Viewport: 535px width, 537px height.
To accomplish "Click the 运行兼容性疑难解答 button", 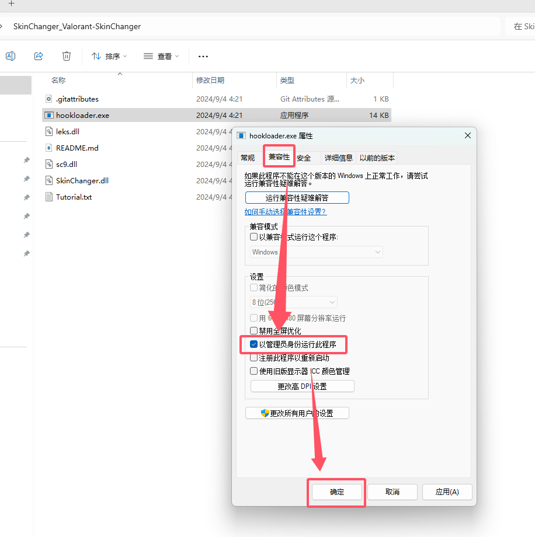I will click(297, 198).
